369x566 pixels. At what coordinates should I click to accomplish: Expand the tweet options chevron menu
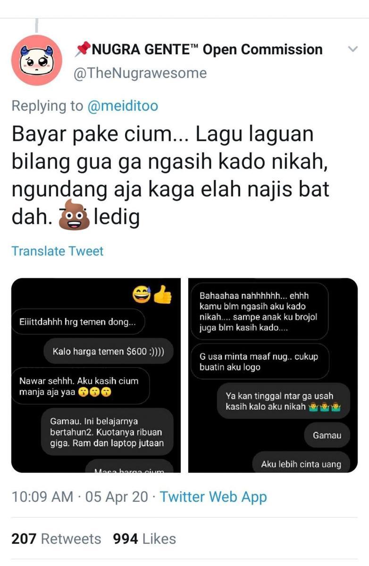(x=352, y=49)
